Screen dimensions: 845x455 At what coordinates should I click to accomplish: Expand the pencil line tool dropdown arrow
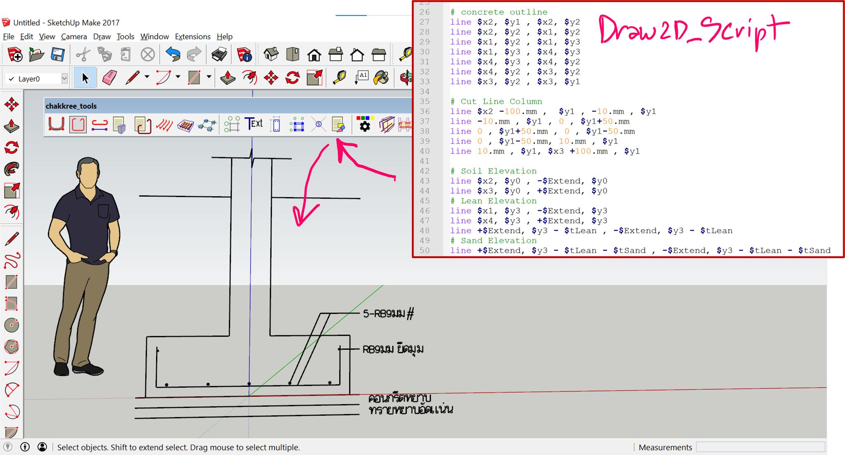147,77
